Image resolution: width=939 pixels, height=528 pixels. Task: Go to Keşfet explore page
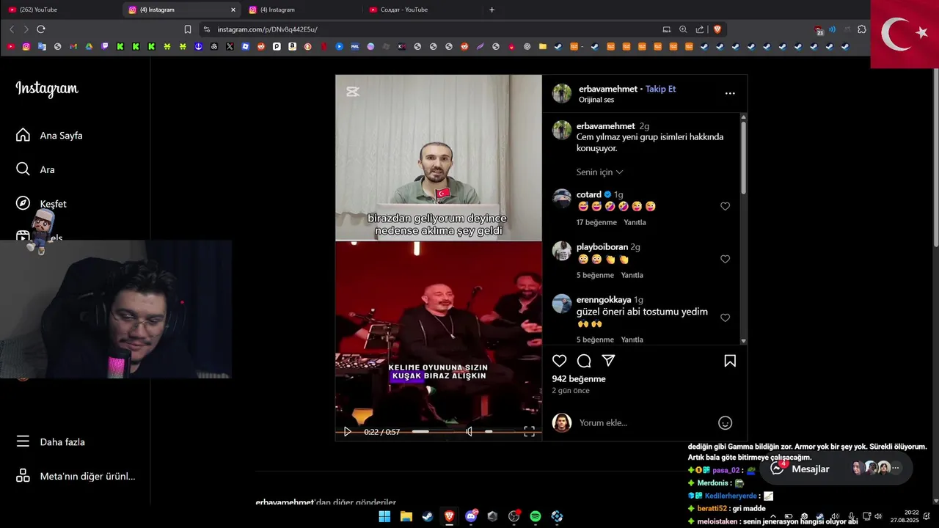click(42, 204)
